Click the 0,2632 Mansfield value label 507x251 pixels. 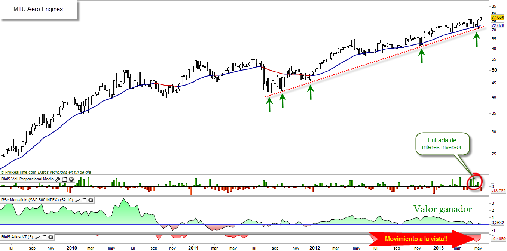498,223
